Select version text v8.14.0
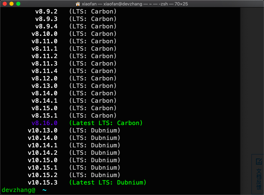The image size is (264, 195). 44,93
